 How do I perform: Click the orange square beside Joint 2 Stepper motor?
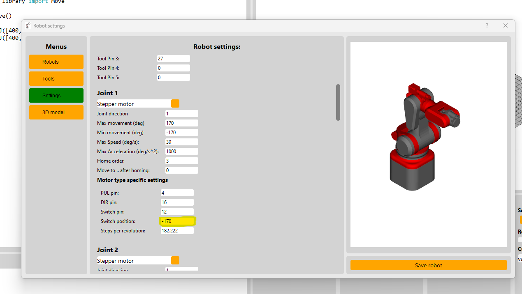[175, 260]
